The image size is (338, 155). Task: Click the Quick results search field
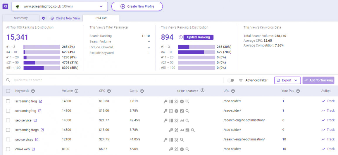(x=116, y=80)
